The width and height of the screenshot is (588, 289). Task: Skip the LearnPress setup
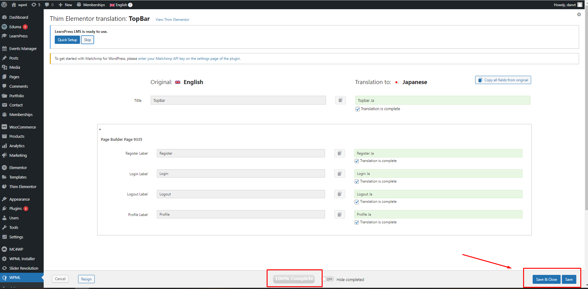pyautogui.click(x=87, y=40)
